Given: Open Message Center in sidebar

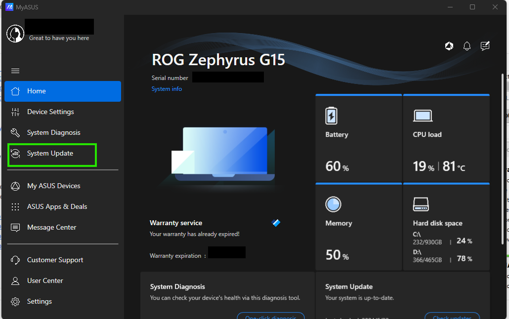Looking at the screenshot, I should [63, 228].
